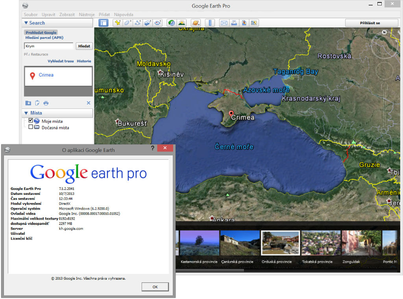
Task: Open Tokatská provincie photo thumbnail
Action: point(321,243)
